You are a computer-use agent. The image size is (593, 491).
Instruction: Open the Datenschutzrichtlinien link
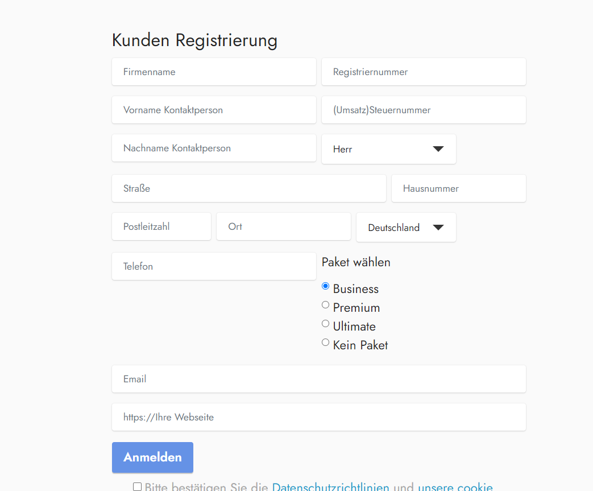[330, 487]
